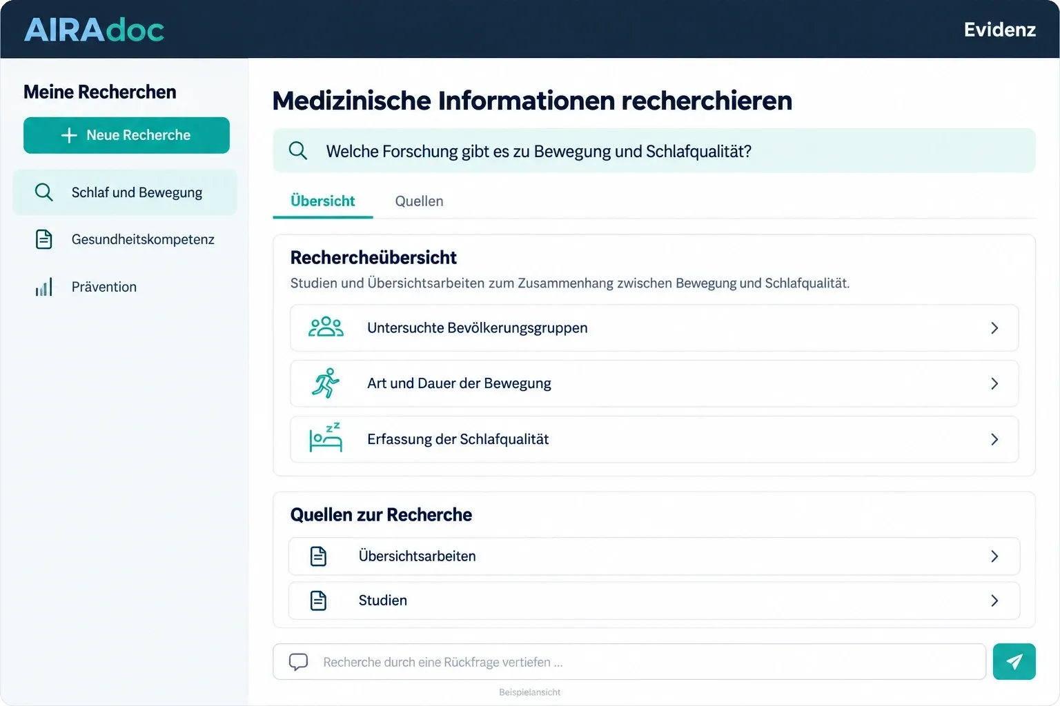This screenshot has width=1060, height=706.
Task: Start a new search with Neue Recherche
Action: pyautogui.click(x=126, y=135)
